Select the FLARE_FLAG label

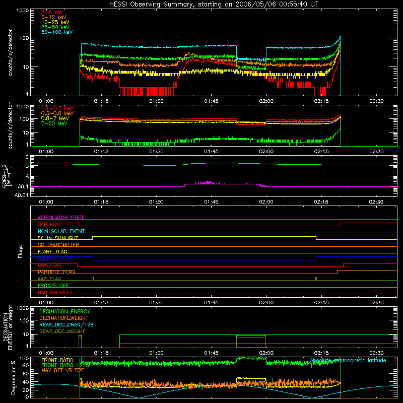point(52,251)
